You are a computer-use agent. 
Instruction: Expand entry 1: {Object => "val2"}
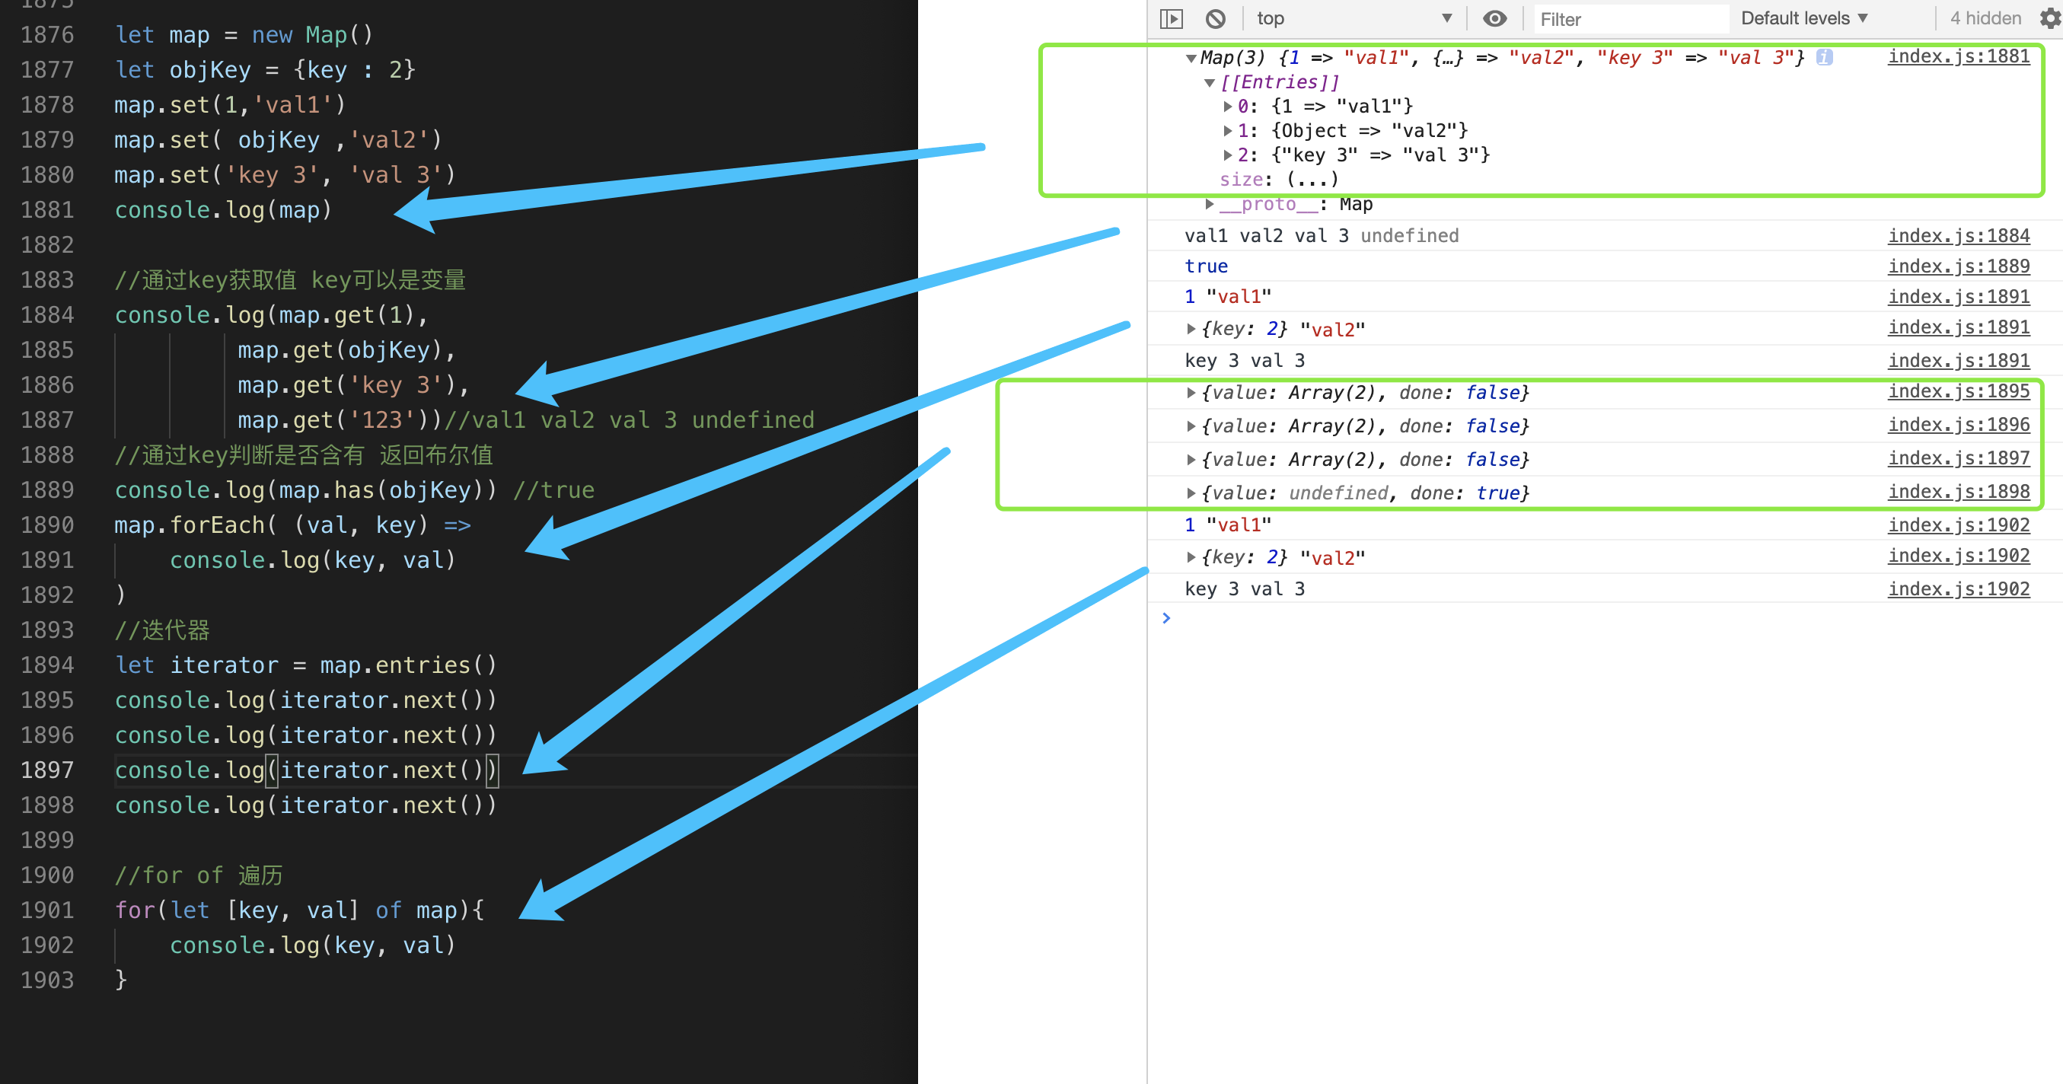tap(1228, 130)
